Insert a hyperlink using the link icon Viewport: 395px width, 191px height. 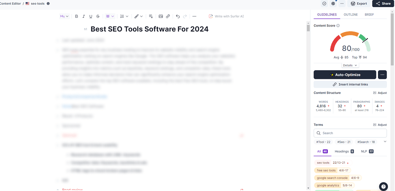(x=168, y=16)
